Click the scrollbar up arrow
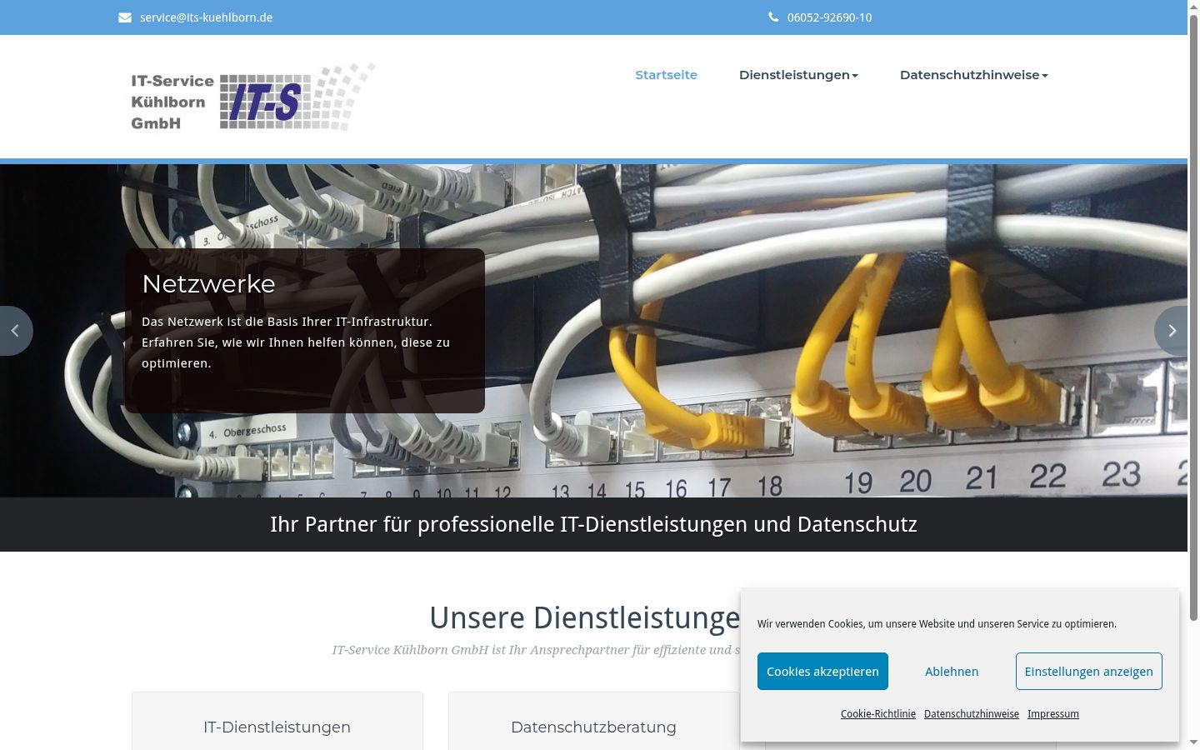 (1193, 6)
